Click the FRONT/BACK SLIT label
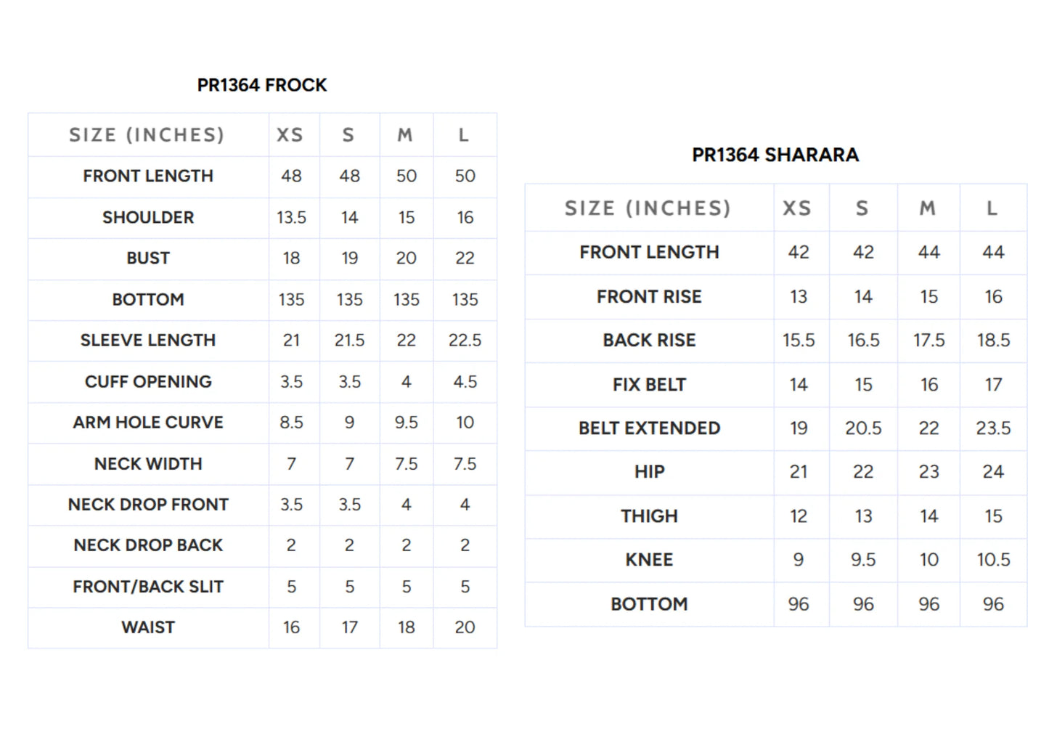 pyautogui.click(x=148, y=586)
